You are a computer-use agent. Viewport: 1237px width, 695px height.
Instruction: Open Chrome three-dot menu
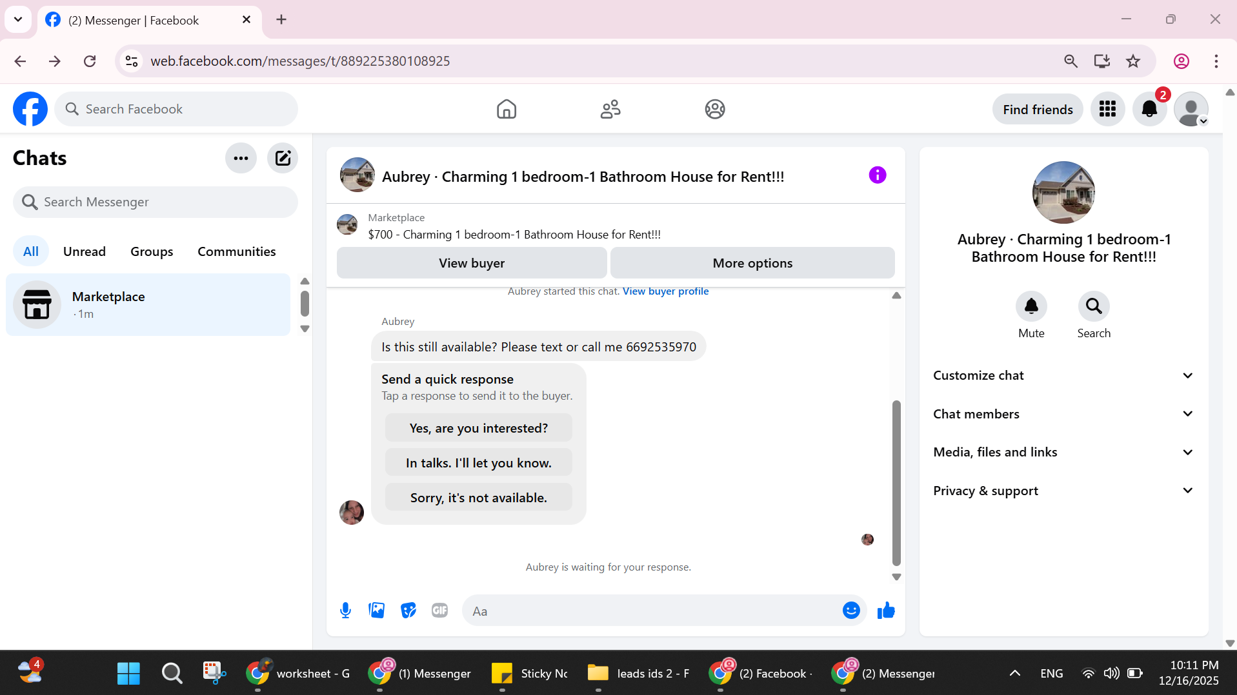tap(1216, 61)
